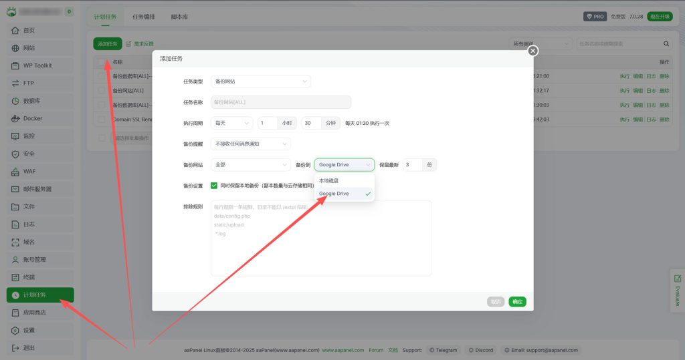Switch to the 脚本库 tab
Viewport: 685px width, 360px height.
click(x=179, y=16)
